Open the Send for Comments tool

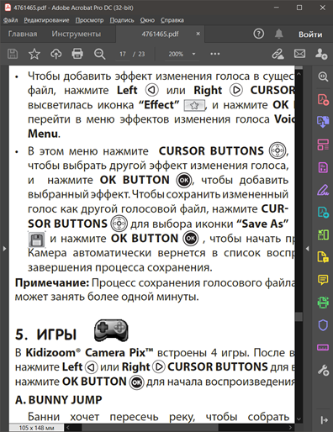click(323, 257)
